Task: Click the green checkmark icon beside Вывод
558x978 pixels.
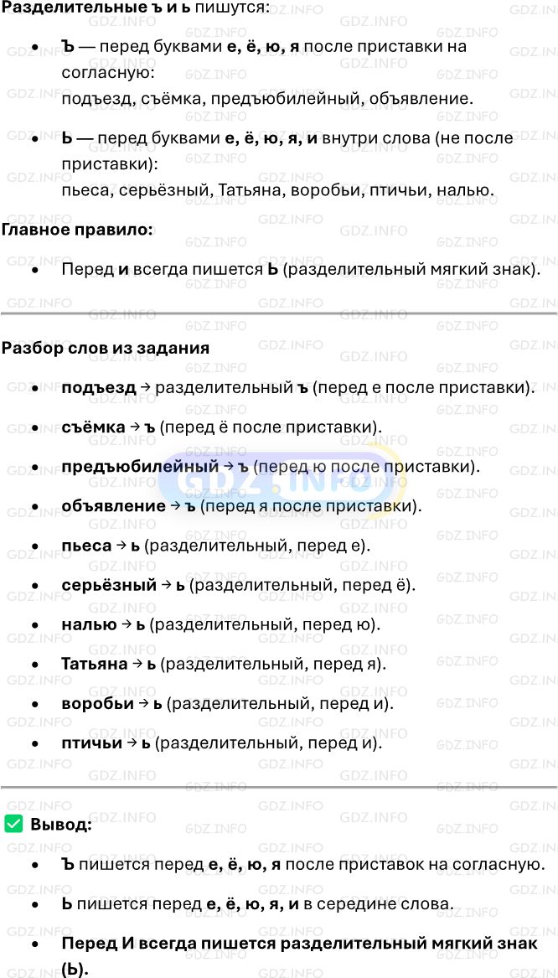Action: click(13, 824)
